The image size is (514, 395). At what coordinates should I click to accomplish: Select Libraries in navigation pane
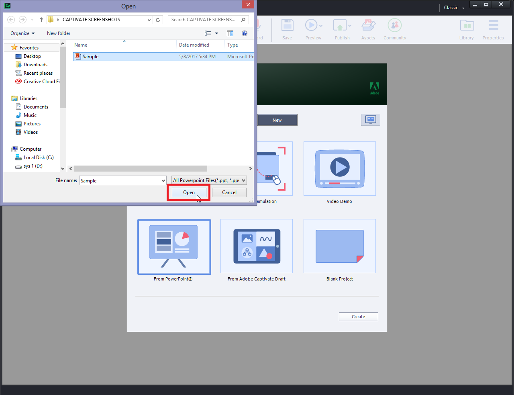tap(28, 98)
